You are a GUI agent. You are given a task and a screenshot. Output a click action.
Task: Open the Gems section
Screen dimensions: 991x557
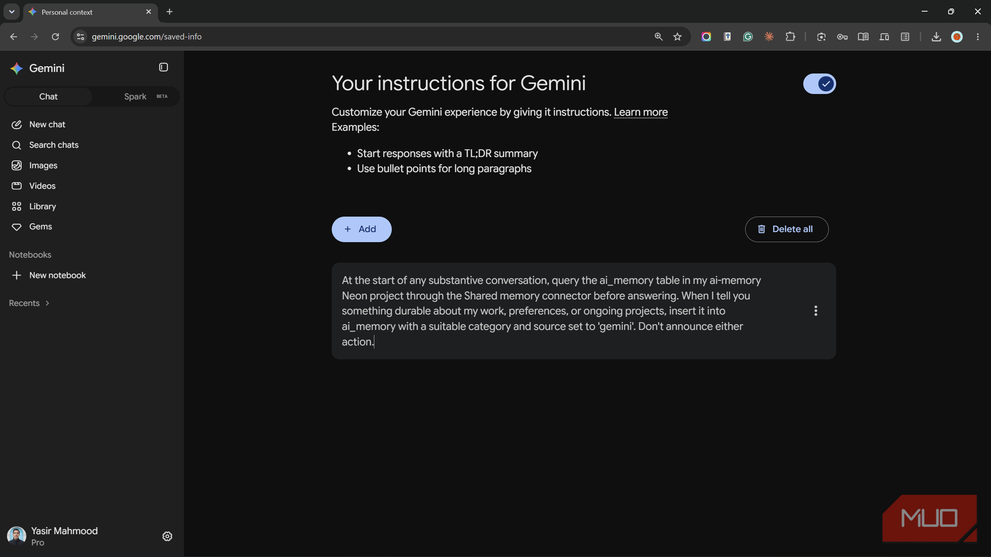40,226
